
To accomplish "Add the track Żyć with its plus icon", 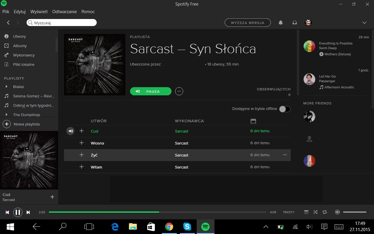I will (82, 155).
